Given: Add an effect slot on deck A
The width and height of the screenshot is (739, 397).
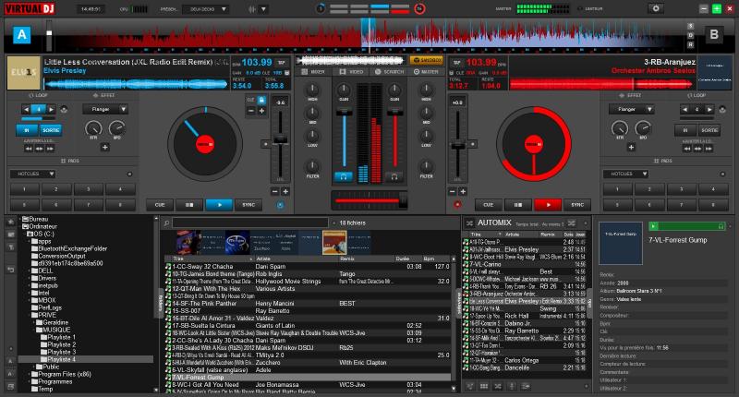Looking at the screenshot, I should 105,148.
